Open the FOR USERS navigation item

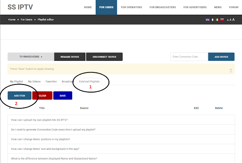(106, 7)
